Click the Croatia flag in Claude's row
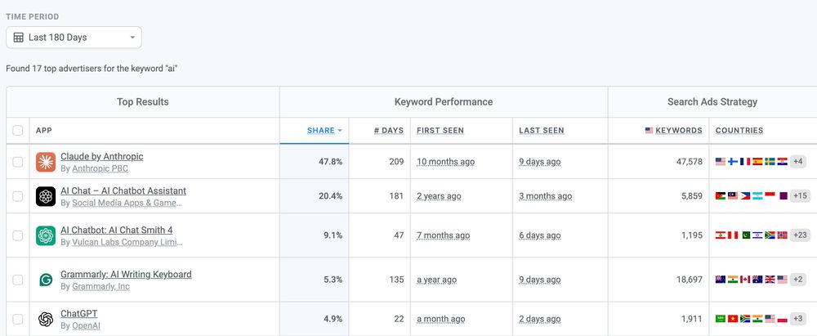817x336 pixels. (x=782, y=162)
